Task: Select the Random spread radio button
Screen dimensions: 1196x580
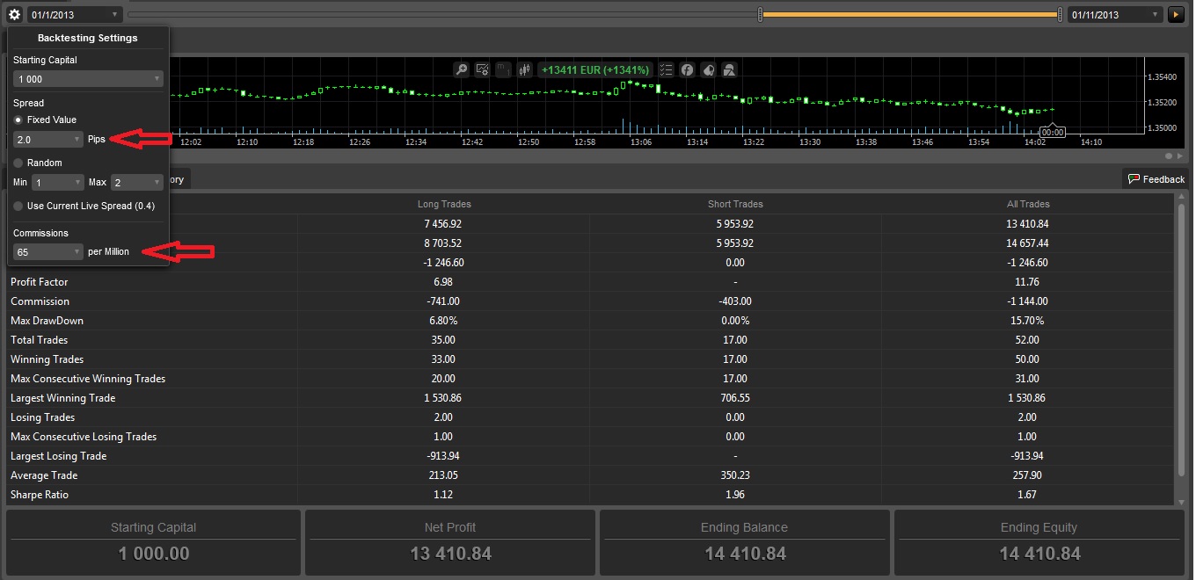Action: (x=18, y=163)
